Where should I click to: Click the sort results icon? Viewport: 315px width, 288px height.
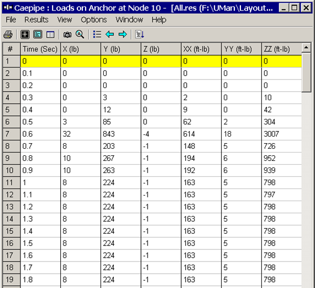tap(140, 34)
